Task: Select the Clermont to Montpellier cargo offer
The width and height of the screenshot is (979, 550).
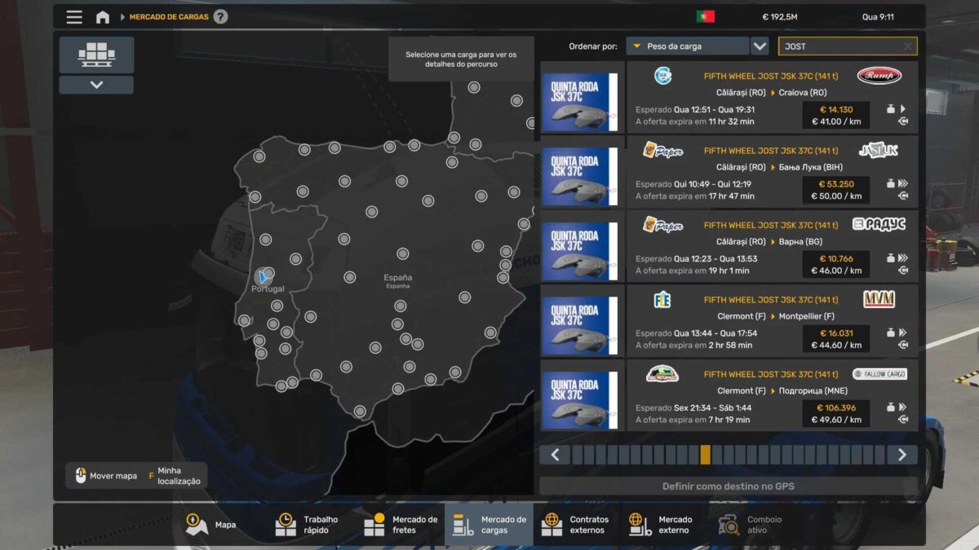Action: (771, 322)
